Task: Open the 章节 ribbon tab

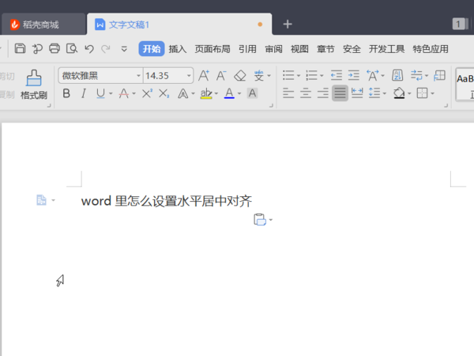Action: 325,49
